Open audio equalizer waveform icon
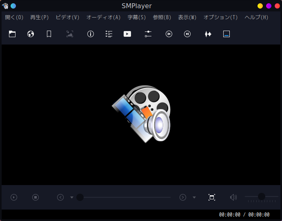Image resolution: width=282 pixels, height=221 pixels. coord(208,34)
